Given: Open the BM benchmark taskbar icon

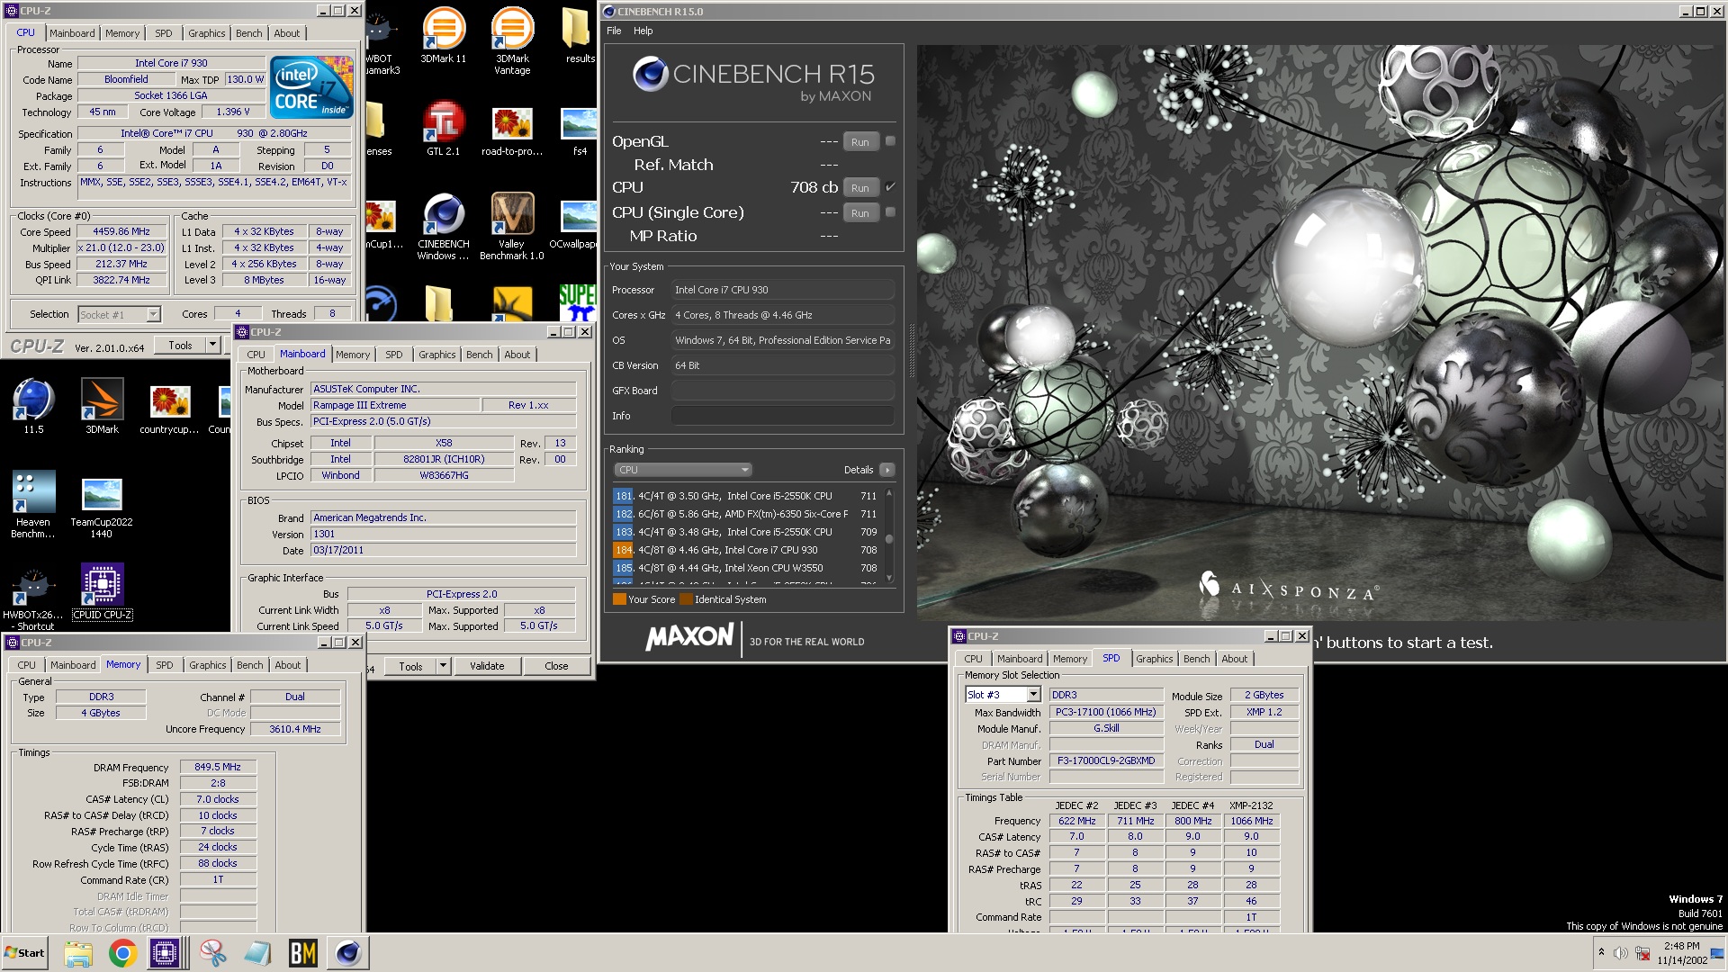Looking at the screenshot, I should [x=302, y=953].
